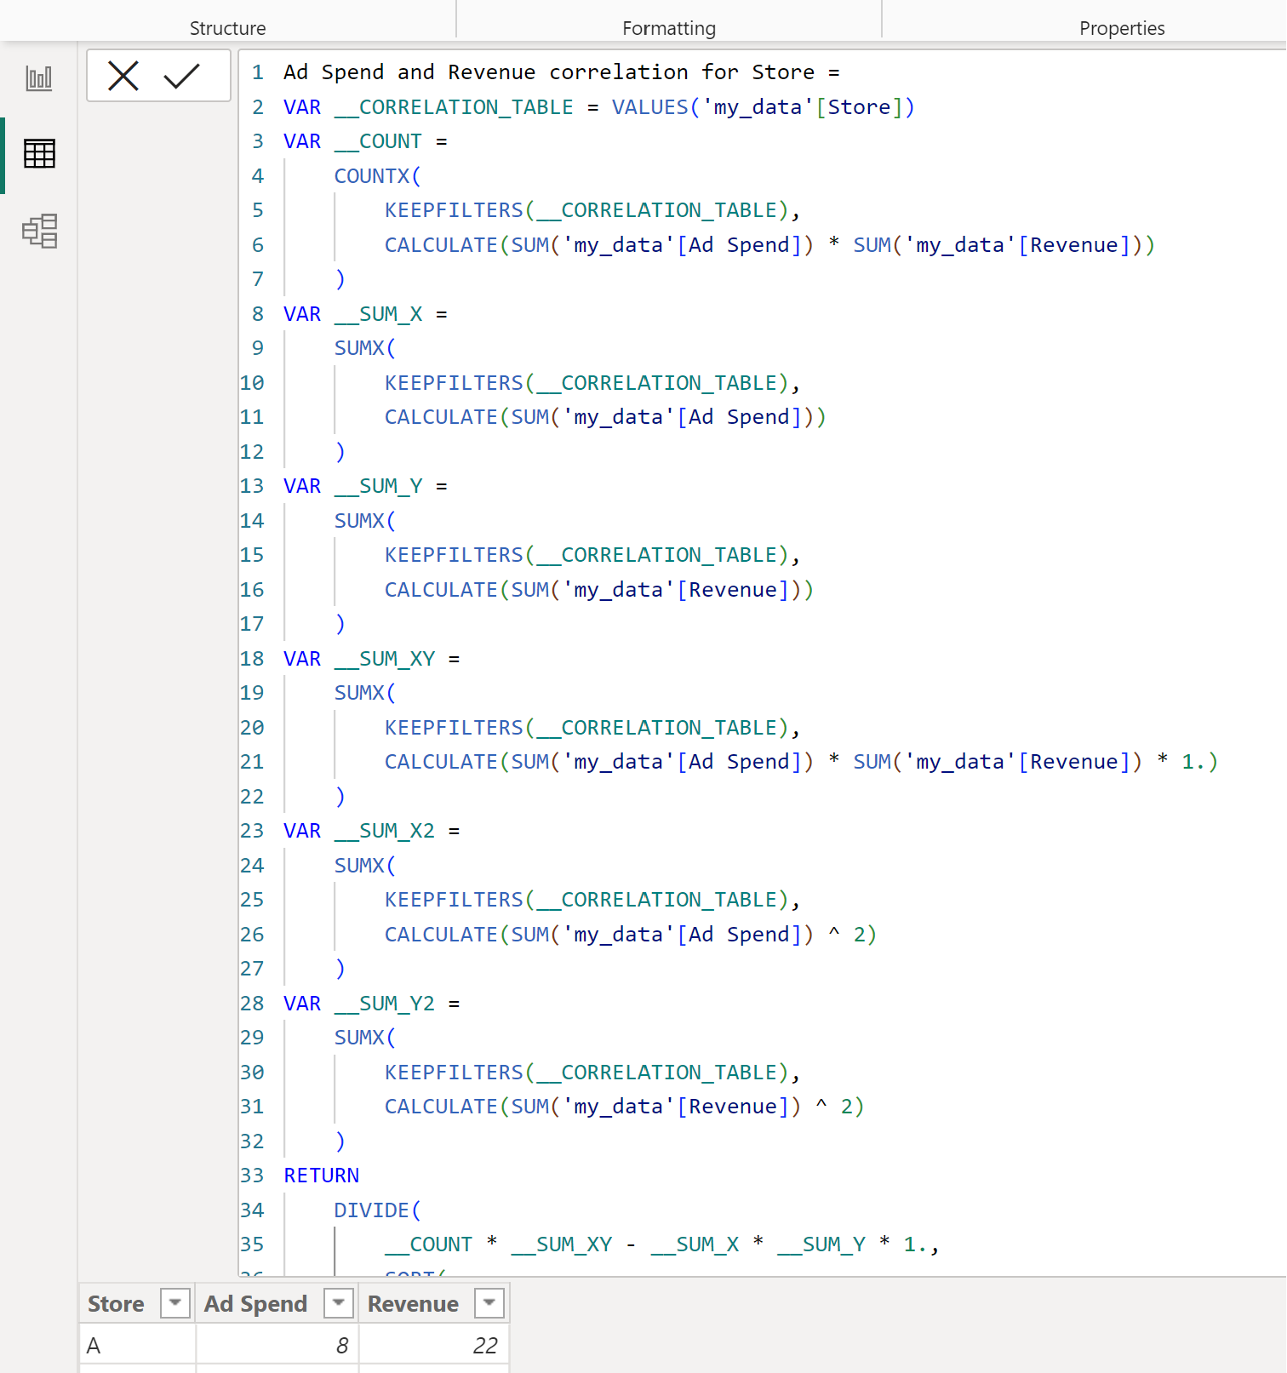Open the Revenue column filter dropdown
1287x1373 pixels.
click(x=489, y=1303)
